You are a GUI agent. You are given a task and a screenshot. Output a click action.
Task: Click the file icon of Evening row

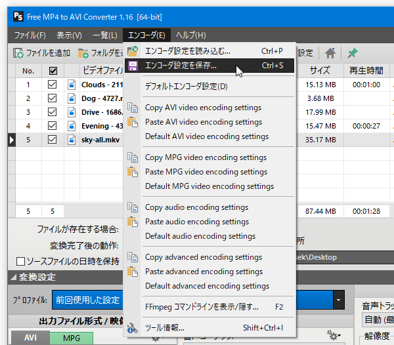[x=72, y=126]
